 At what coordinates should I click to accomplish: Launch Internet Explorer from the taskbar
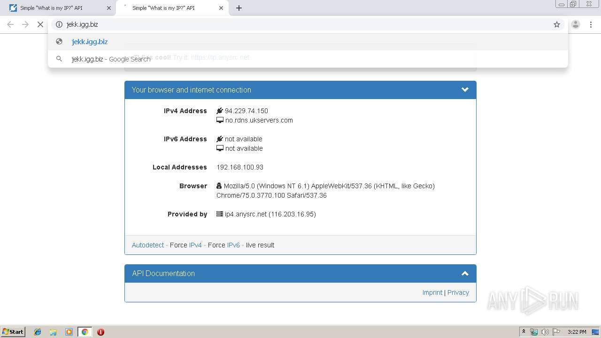[x=38, y=332]
